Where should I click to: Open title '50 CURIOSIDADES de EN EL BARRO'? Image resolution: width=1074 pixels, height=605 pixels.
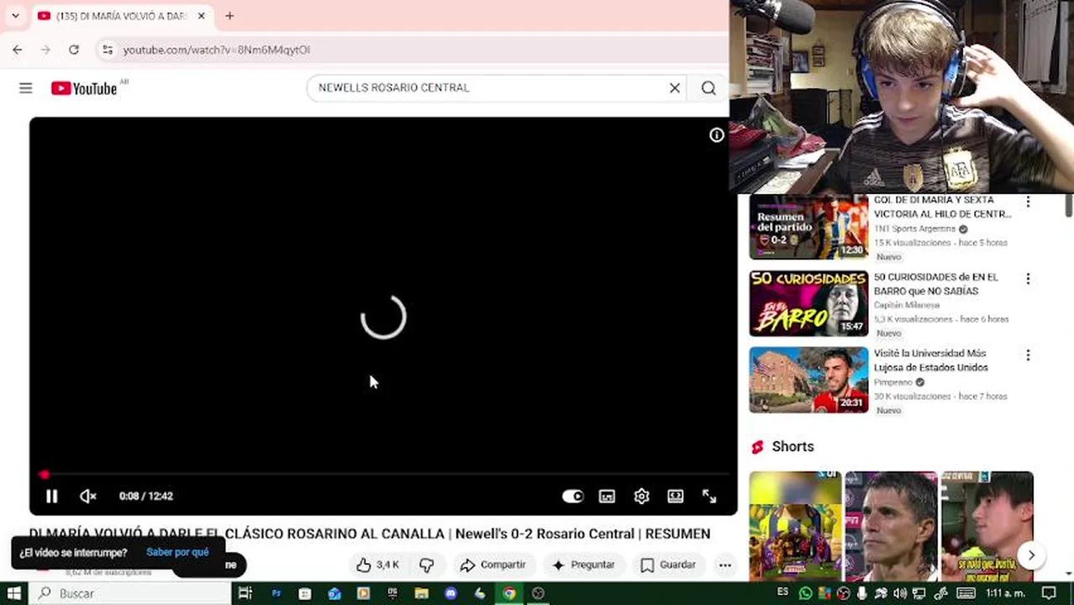(936, 284)
